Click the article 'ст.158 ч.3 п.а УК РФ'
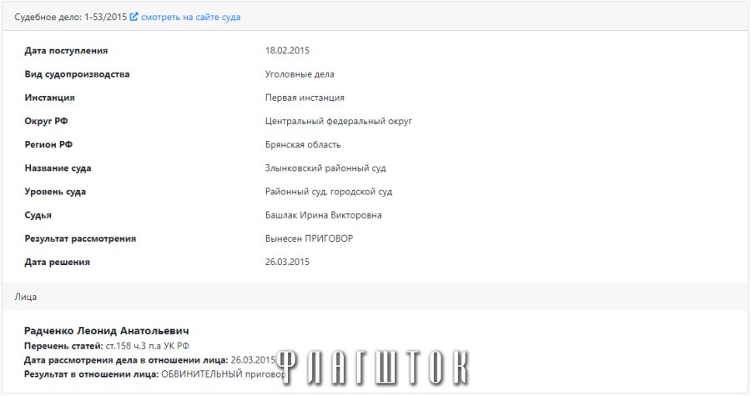The height and width of the screenshot is (396, 751). 147,346
